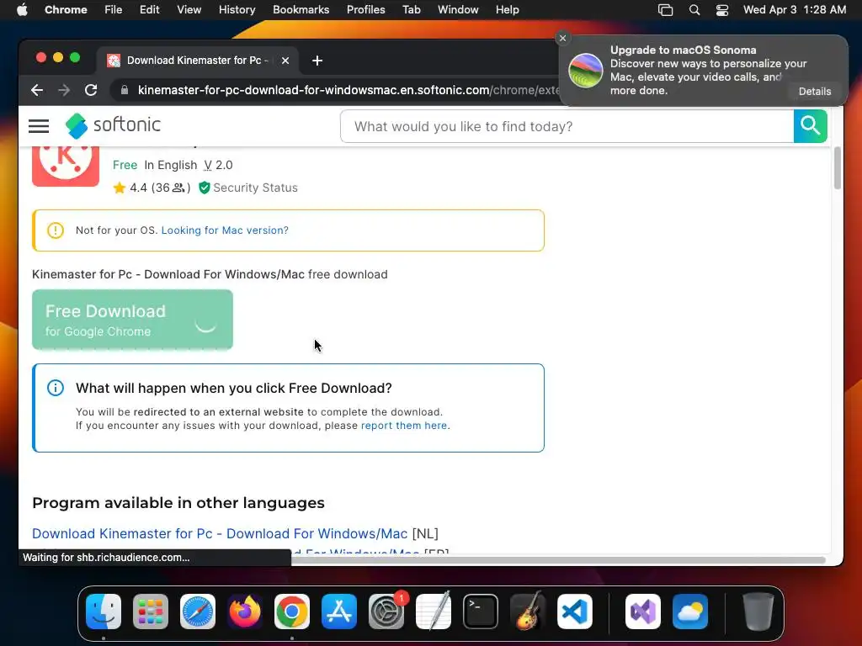The height and width of the screenshot is (646, 862).
Task: Click the Chrome address bar URL
Action: point(348,90)
